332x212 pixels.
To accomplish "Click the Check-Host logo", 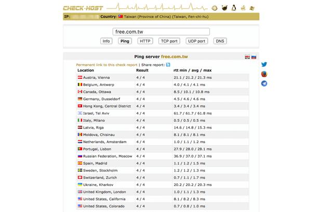I will (84, 7).
